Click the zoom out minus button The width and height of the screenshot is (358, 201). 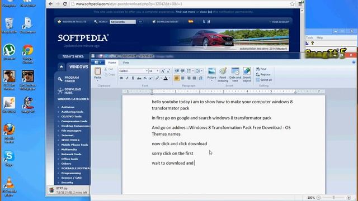click(318, 198)
